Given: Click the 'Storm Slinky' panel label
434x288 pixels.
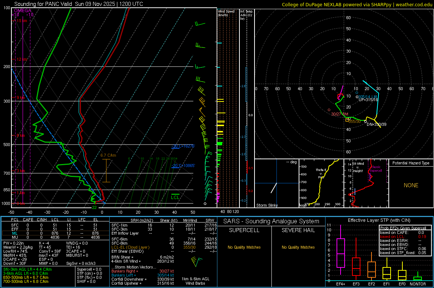Looking at the screenshot, I should coord(267,205).
